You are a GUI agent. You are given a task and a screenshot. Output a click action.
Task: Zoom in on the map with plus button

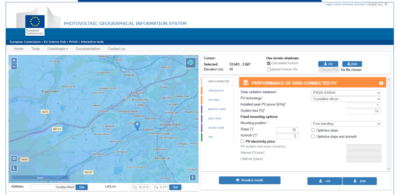[14, 60]
